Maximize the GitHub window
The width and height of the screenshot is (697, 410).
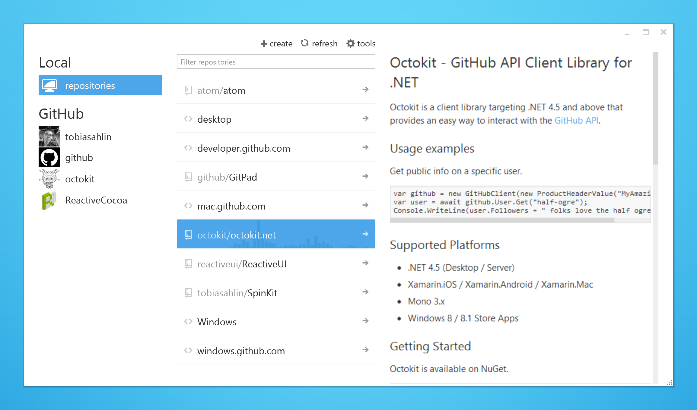tap(645, 32)
